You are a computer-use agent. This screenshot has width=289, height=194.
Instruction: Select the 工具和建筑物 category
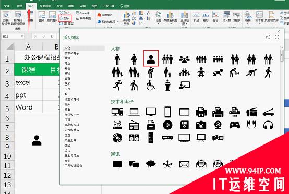coord(73,166)
